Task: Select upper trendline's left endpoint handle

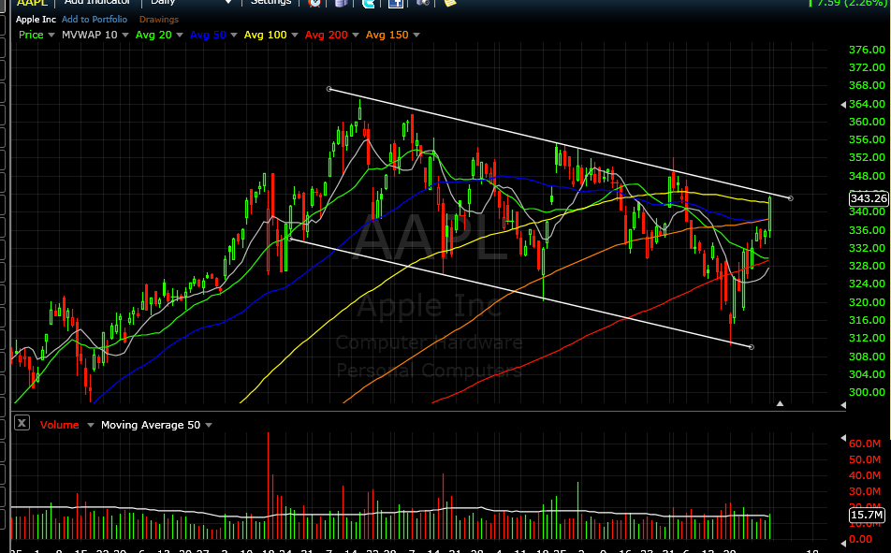Action: tap(329, 89)
